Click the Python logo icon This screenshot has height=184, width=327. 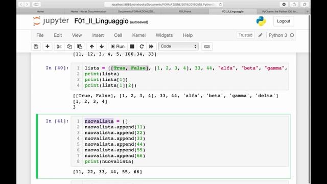tap(261, 21)
